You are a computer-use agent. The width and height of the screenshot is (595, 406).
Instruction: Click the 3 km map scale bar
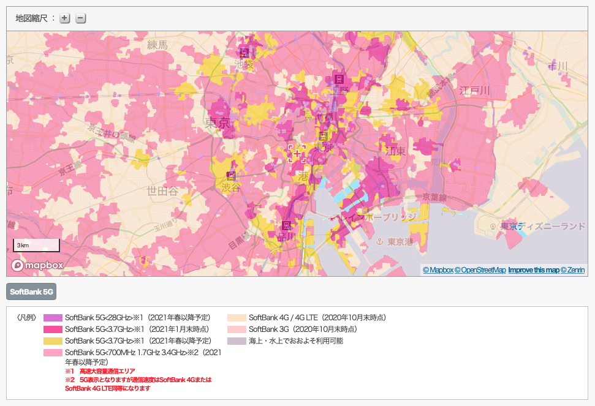pos(36,246)
